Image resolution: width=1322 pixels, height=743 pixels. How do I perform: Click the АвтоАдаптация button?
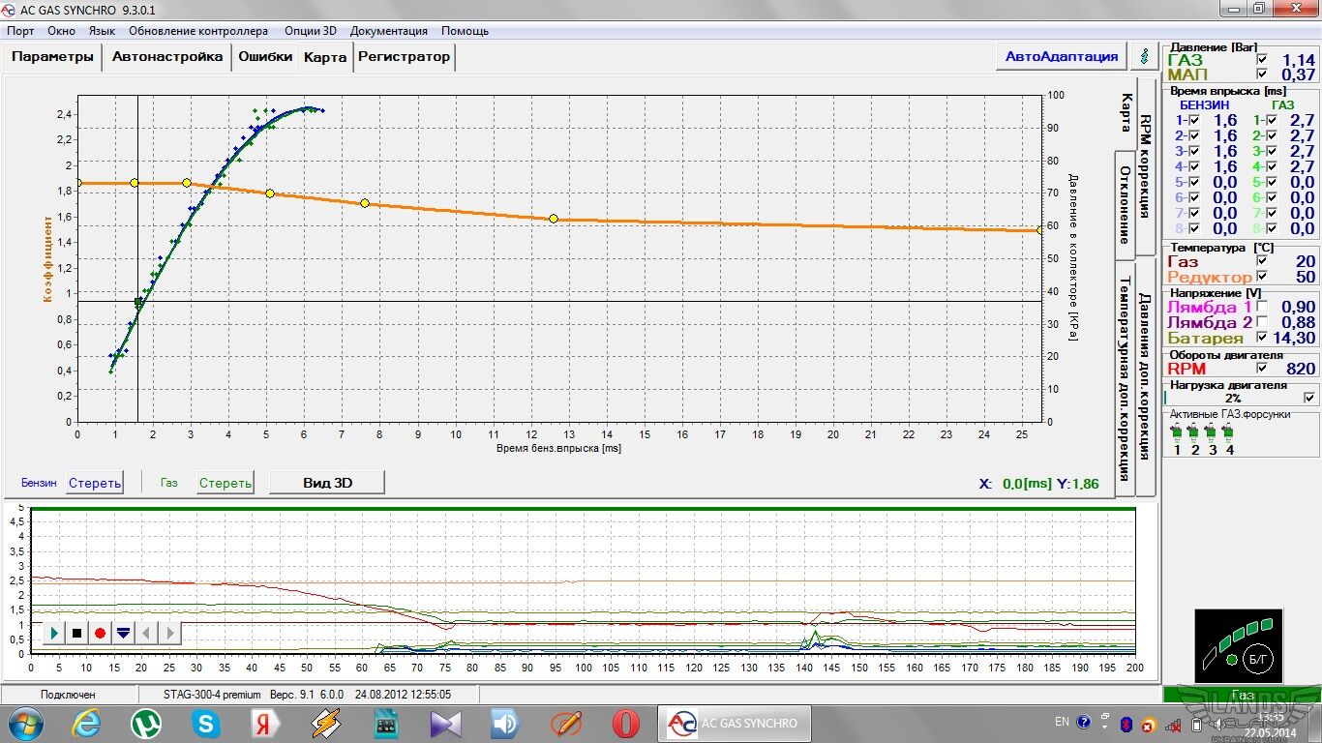pos(1061,56)
